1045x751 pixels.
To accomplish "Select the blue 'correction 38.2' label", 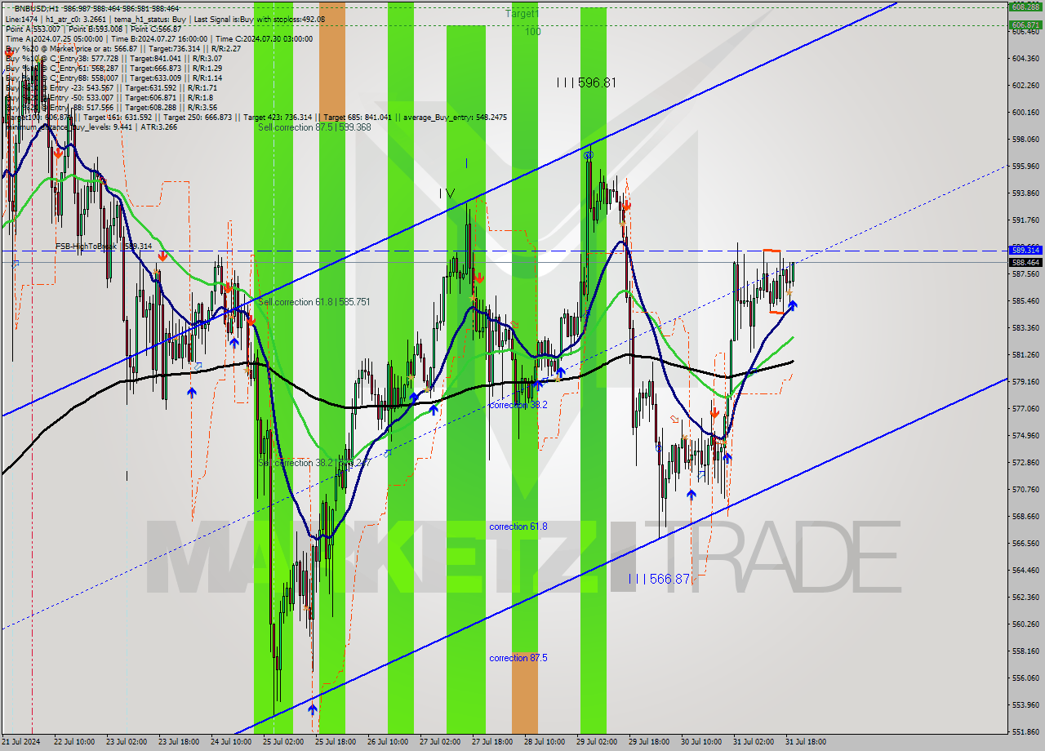I will point(518,405).
